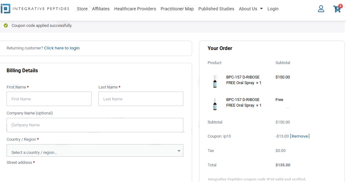Focus the First Name input field

pos(49,99)
